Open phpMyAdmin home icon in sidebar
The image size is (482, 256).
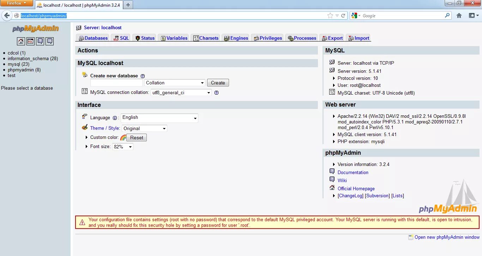(x=21, y=41)
